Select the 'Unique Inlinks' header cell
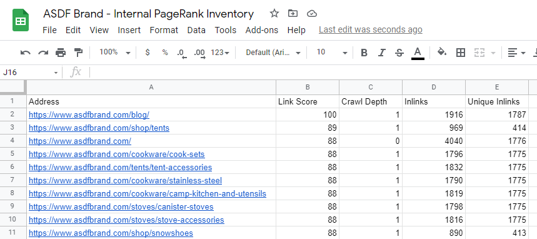The width and height of the screenshot is (537, 239). [497, 102]
